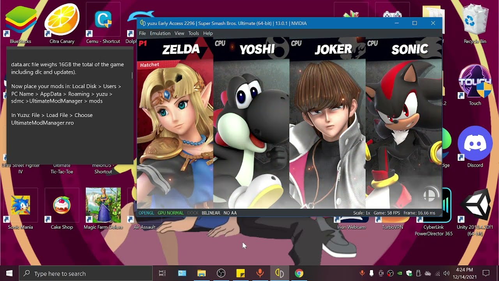Select the CyberLink PowerDirector 365 desktop label
499x281 pixels.
pyautogui.click(x=434, y=230)
